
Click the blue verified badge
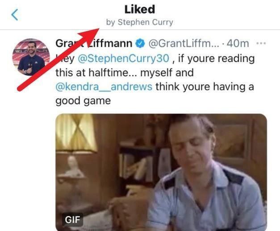[x=139, y=44]
